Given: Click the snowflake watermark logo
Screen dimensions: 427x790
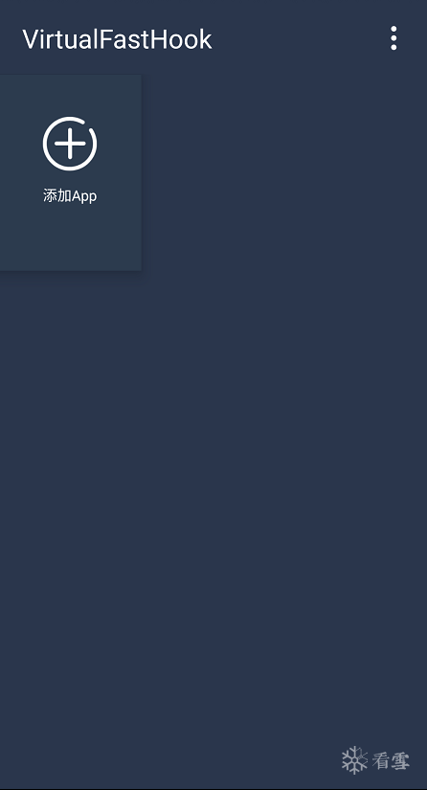Looking at the screenshot, I should click(x=354, y=760).
